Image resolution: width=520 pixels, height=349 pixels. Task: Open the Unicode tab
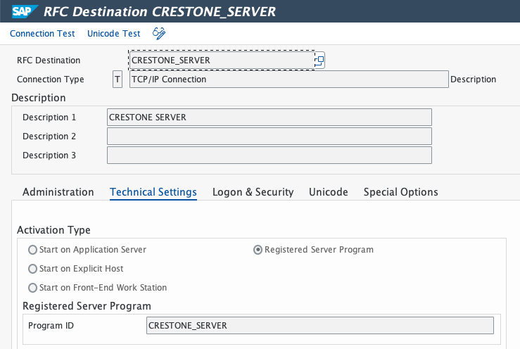[x=328, y=192]
